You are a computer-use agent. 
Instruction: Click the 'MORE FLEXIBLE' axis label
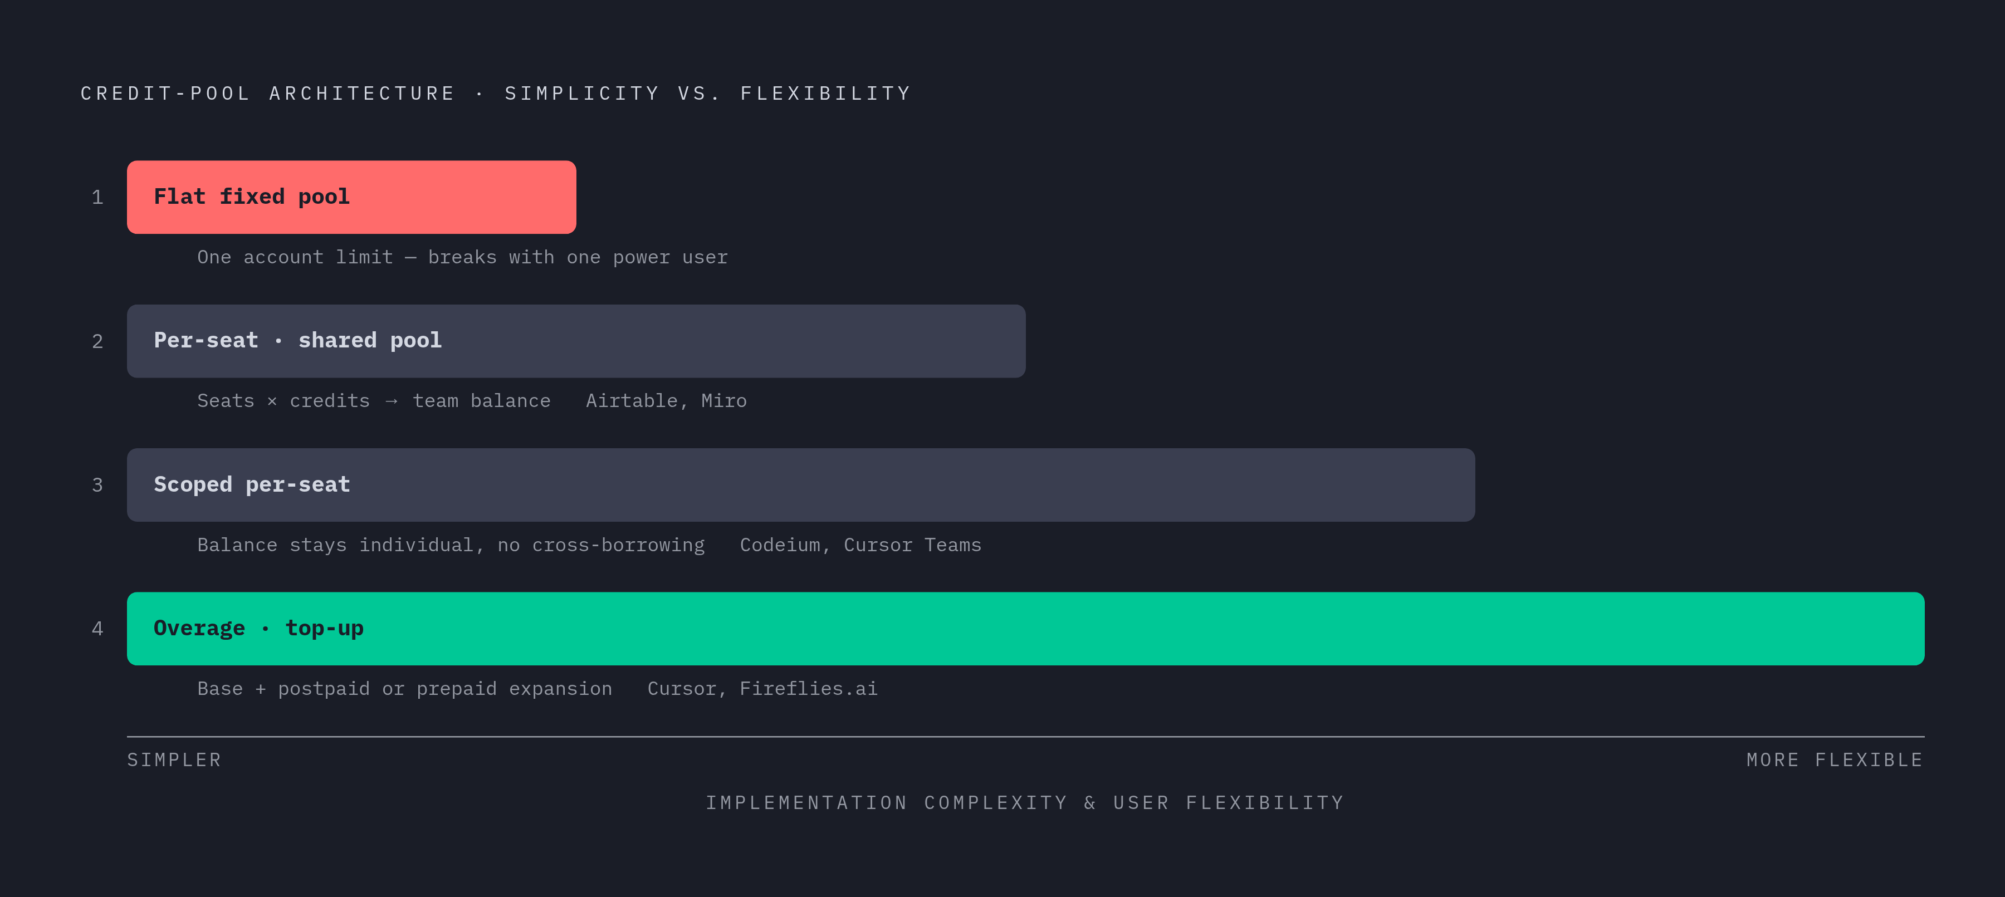(1835, 760)
